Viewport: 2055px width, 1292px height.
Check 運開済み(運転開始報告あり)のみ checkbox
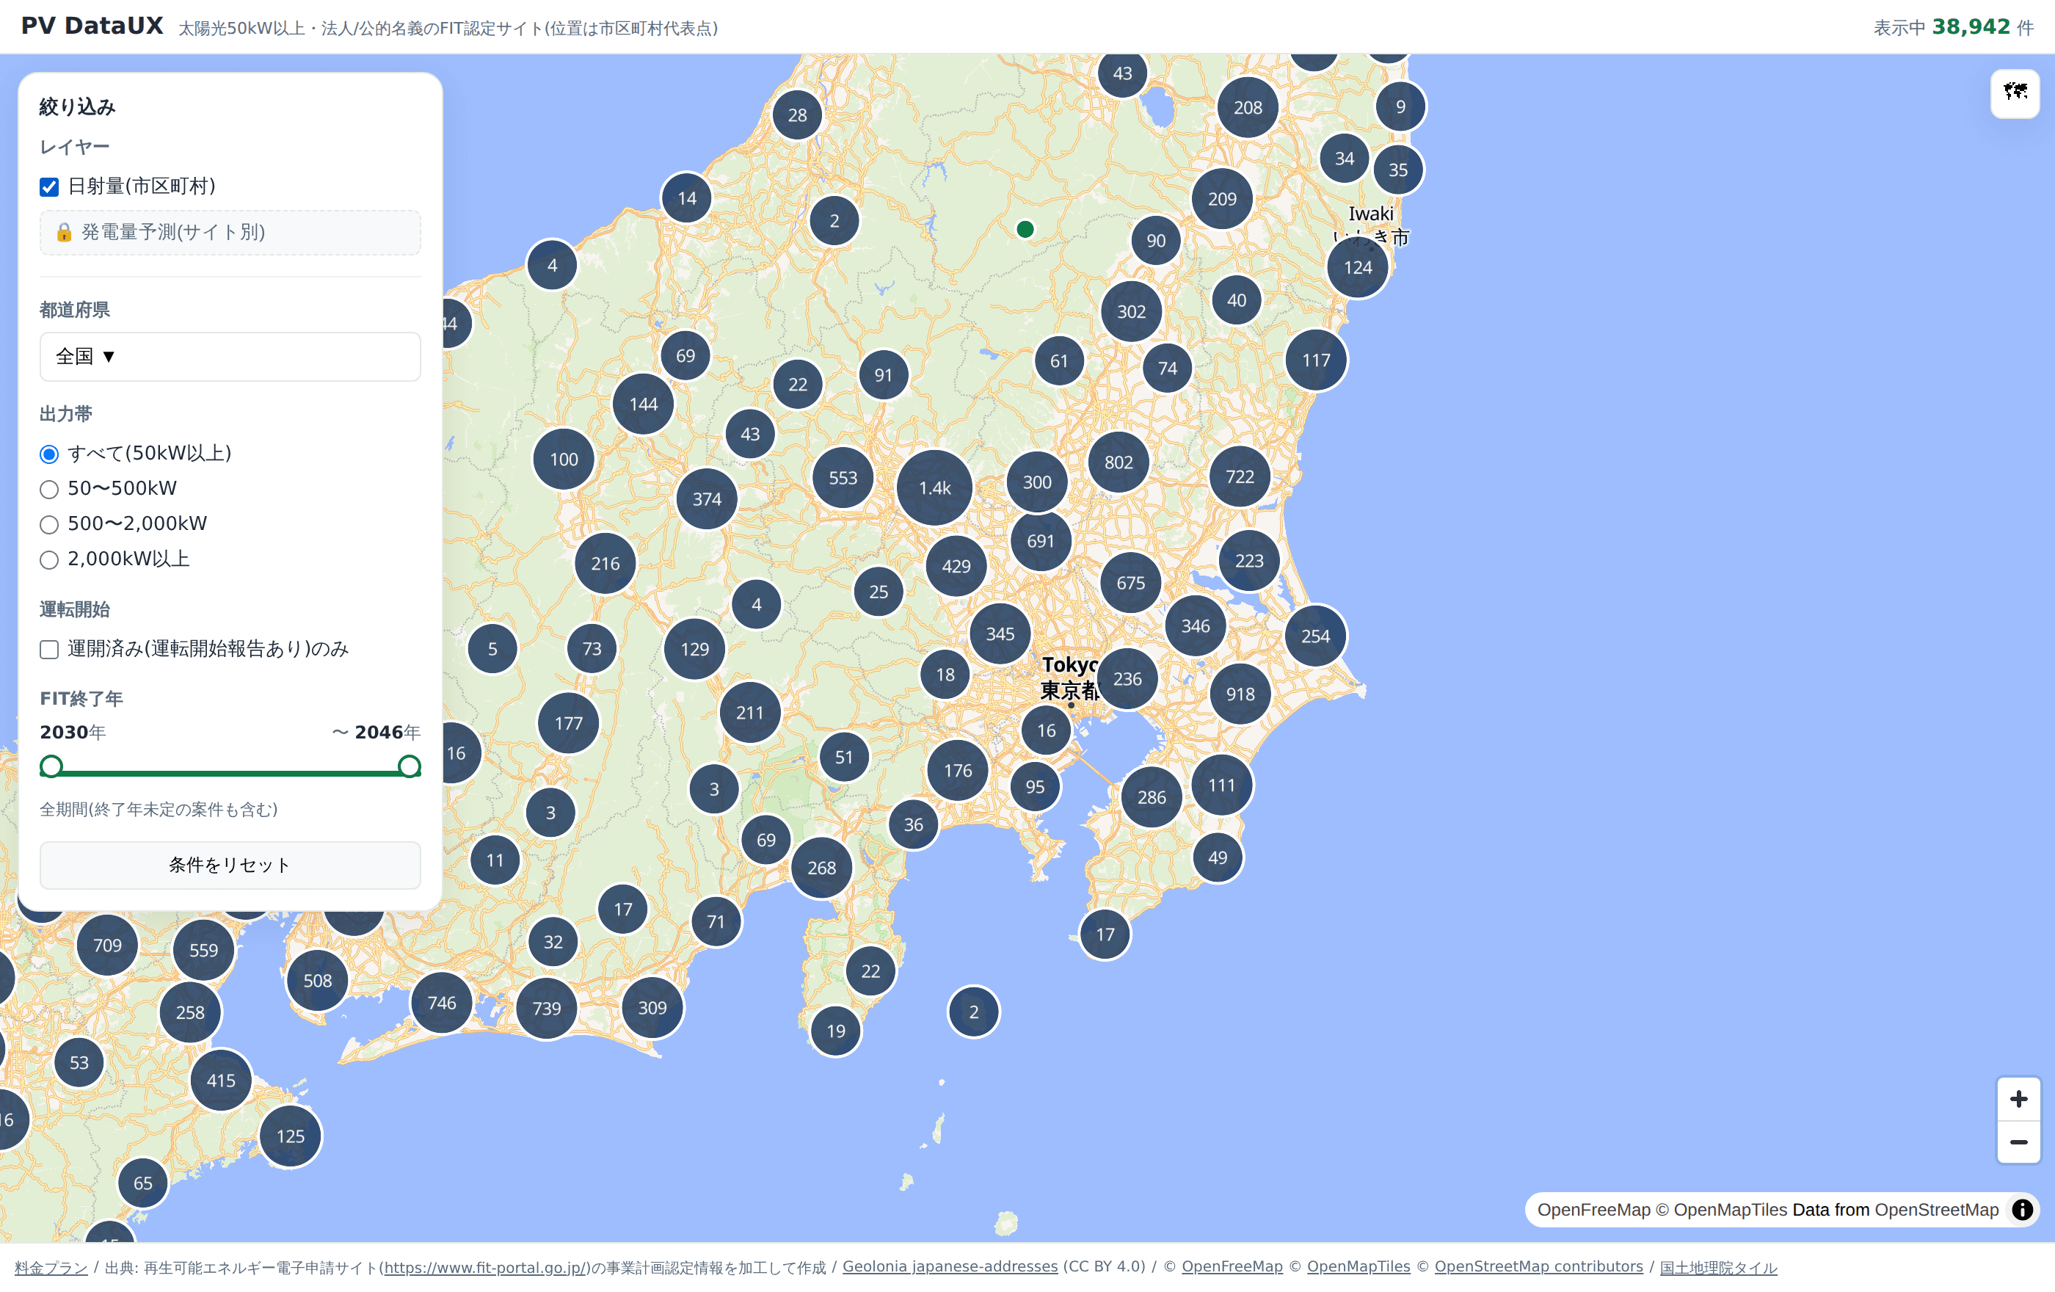pos(49,650)
